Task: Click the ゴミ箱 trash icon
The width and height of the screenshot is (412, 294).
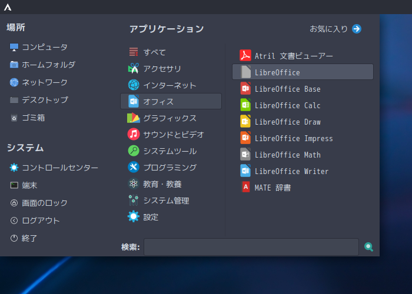Action: coord(14,118)
